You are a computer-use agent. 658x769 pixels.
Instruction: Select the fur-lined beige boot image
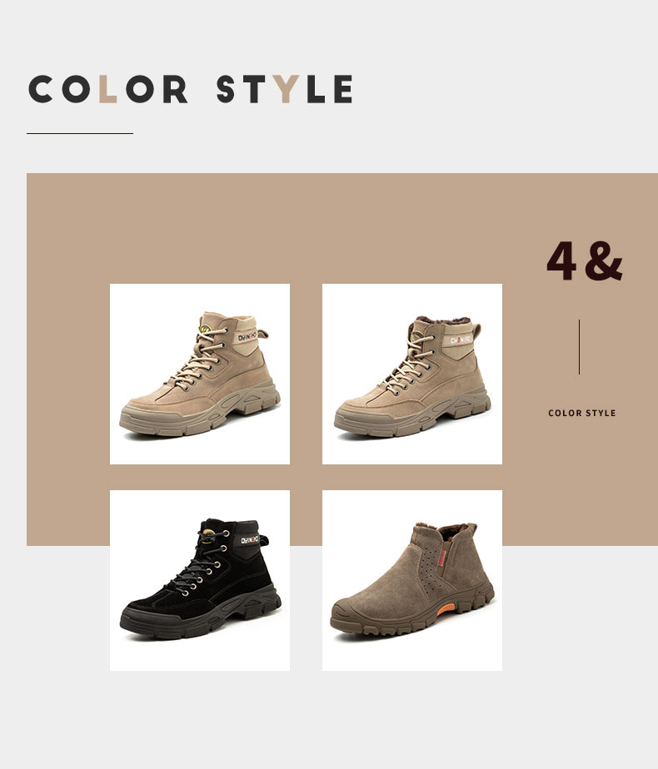412,374
